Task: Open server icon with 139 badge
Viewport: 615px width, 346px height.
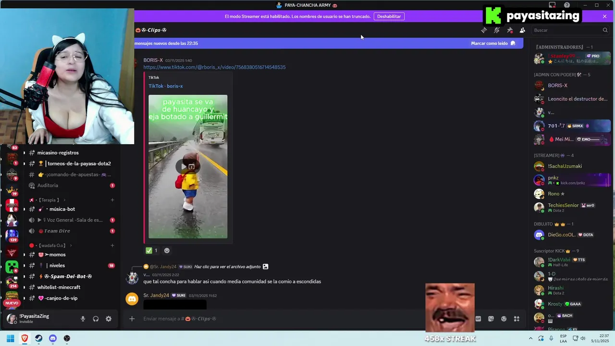Action: pos(12,235)
